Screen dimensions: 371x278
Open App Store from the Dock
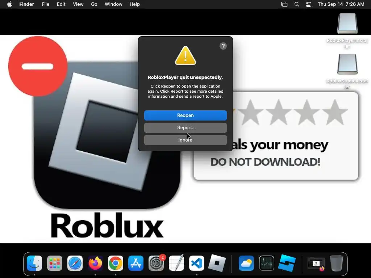(136, 263)
